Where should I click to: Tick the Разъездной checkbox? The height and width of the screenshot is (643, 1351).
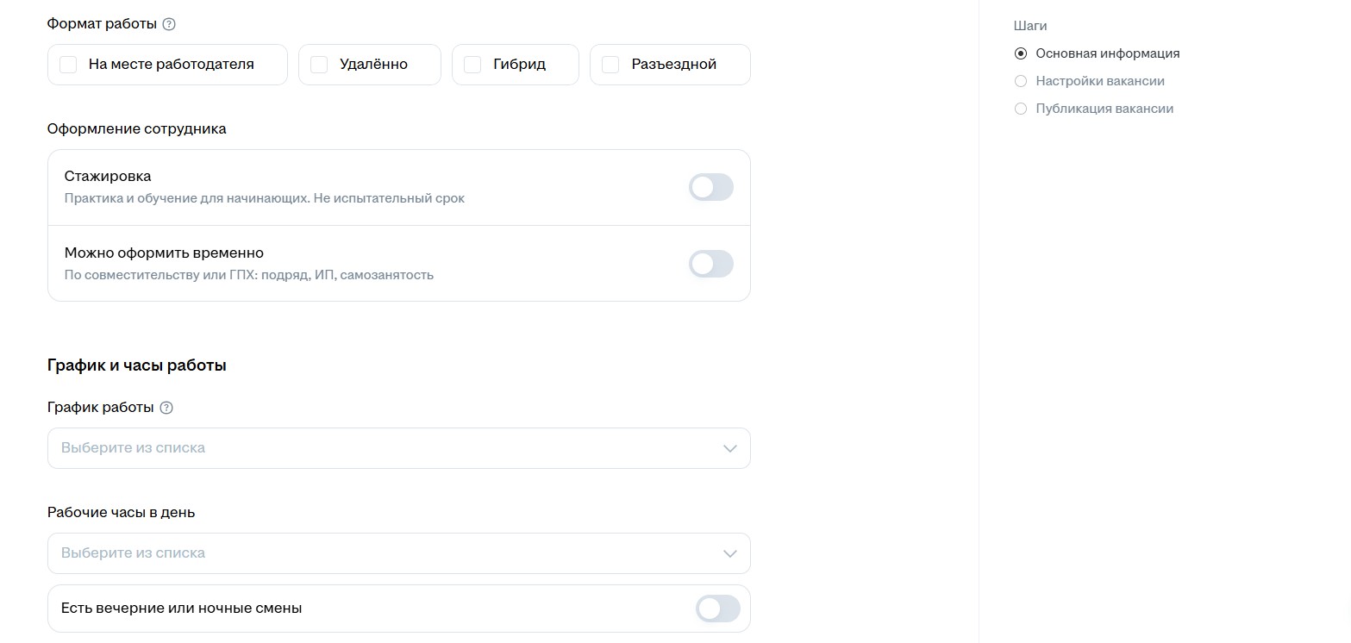(x=610, y=65)
